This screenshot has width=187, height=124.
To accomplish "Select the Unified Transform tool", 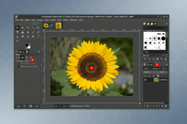I will (17, 32).
